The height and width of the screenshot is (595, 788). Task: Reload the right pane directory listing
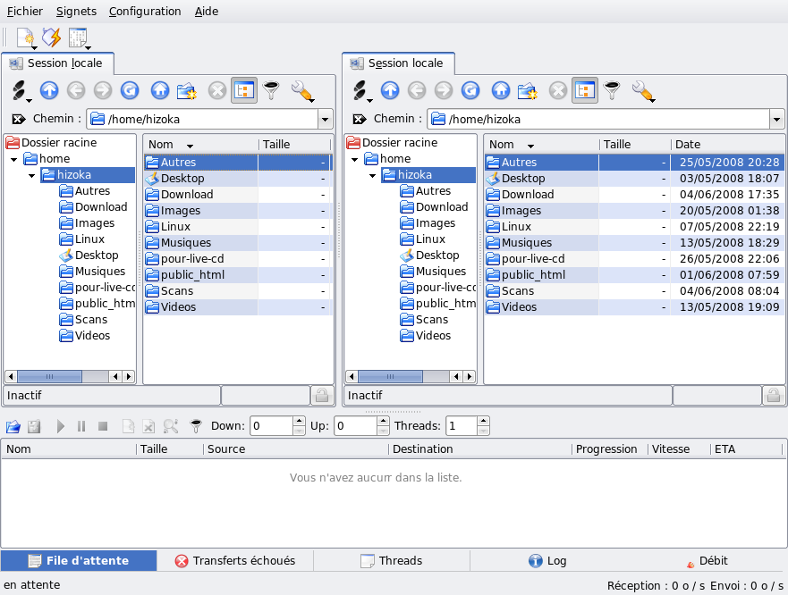point(470,90)
